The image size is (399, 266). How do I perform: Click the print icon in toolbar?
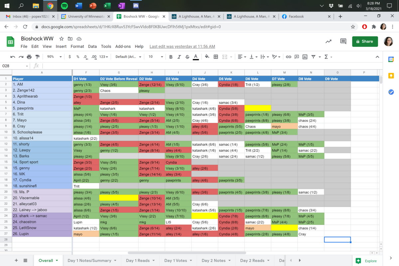coord(29,57)
